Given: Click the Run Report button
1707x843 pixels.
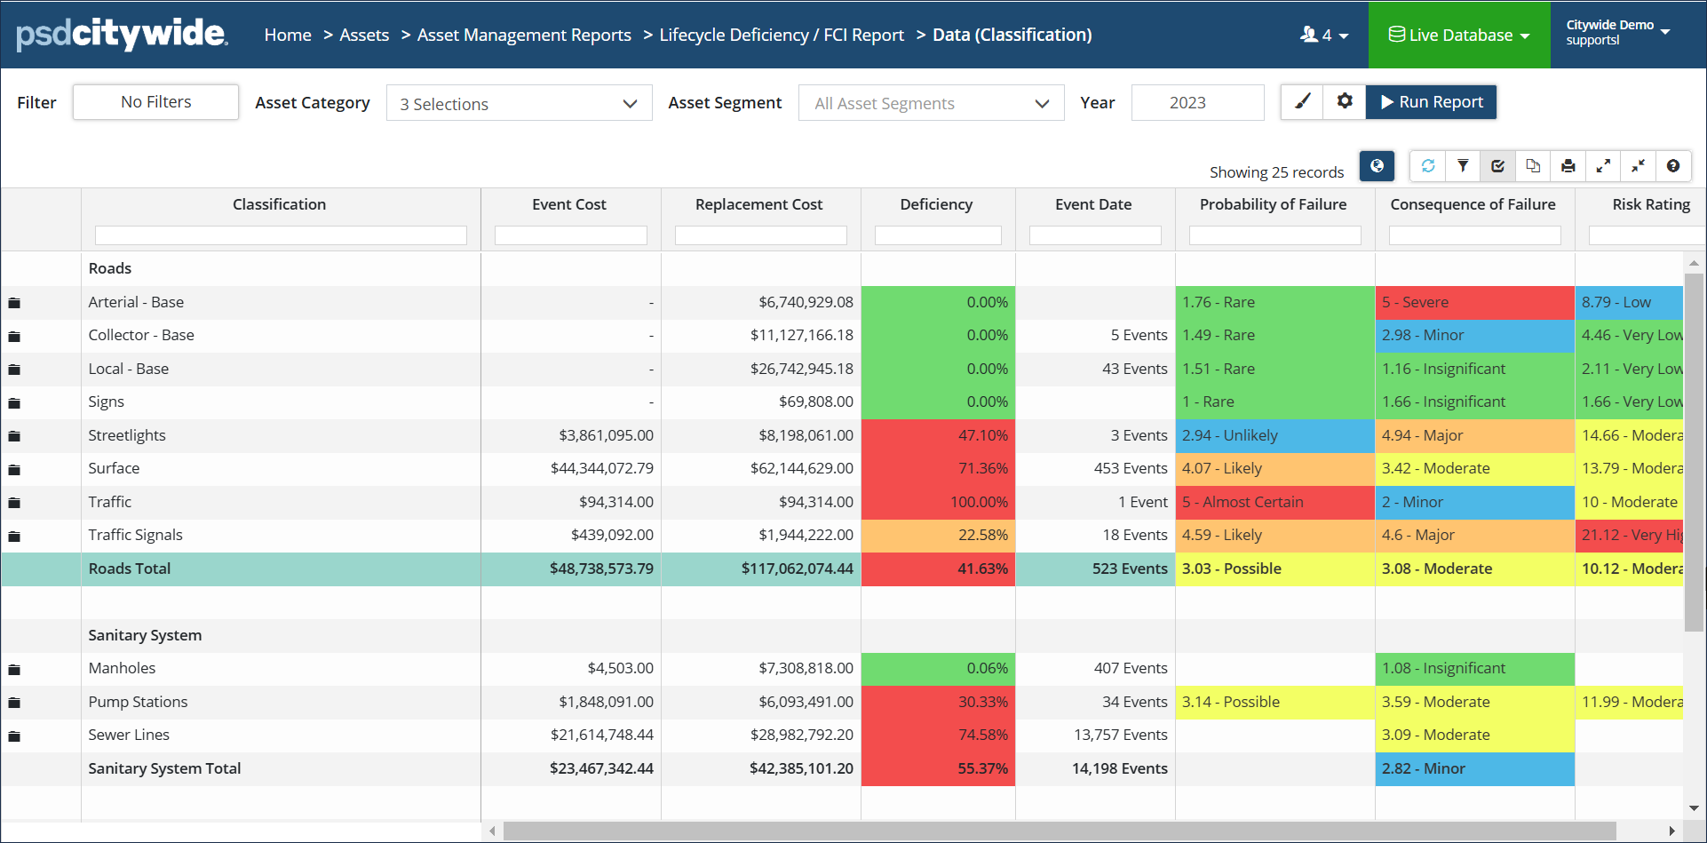Looking at the screenshot, I should point(1431,102).
